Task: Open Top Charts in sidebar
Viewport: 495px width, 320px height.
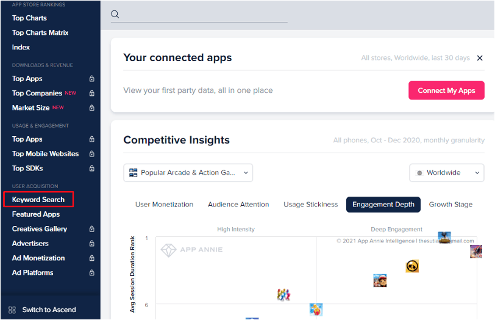Action: coord(29,18)
